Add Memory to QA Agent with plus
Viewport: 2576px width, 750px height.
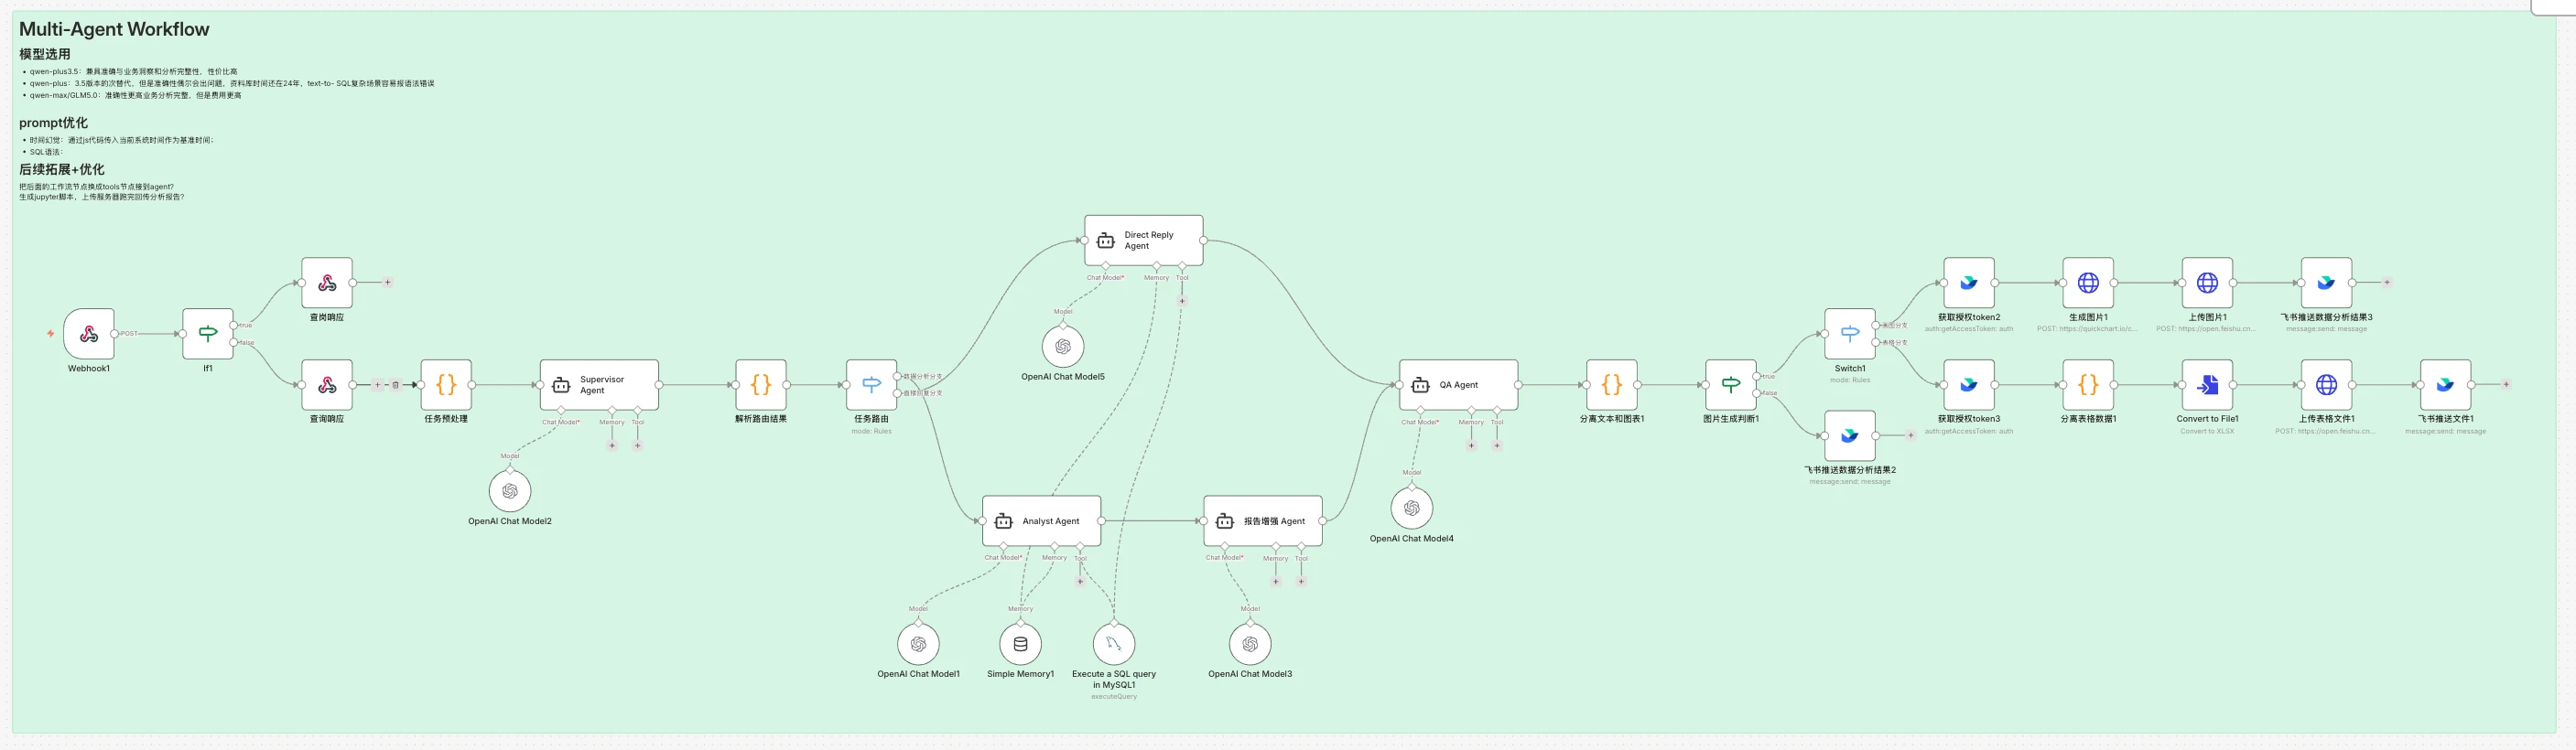(x=1471, y=445)
